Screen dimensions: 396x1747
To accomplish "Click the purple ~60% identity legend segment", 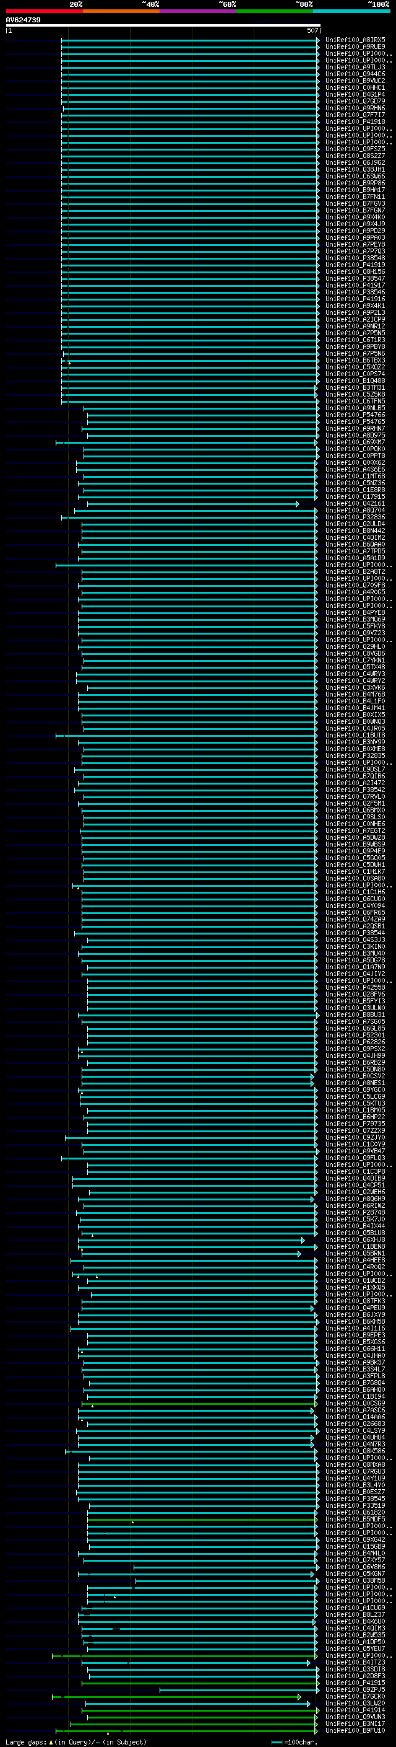I will 197,11.
